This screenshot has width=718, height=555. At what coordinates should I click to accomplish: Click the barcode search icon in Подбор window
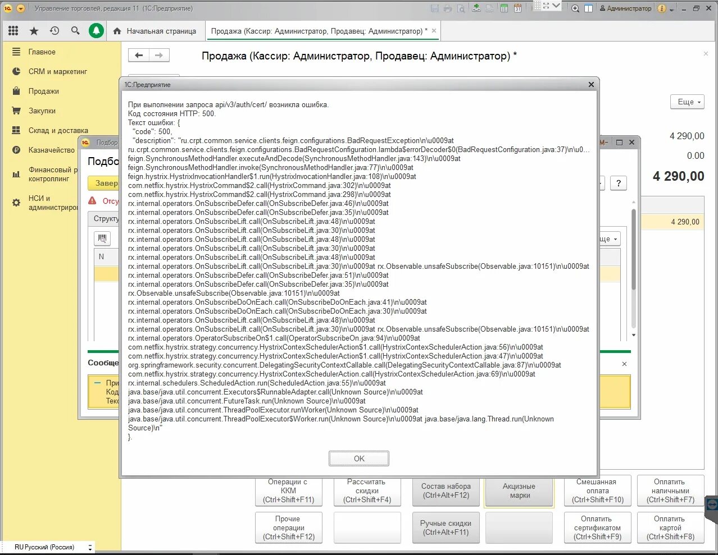coord(102,238)
